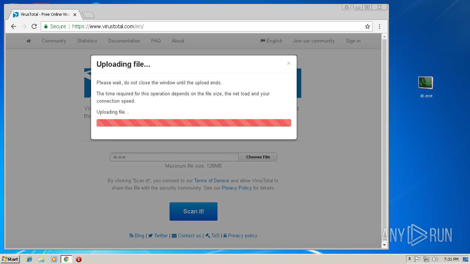Image resolution: width=470 pixels, height=264 pixels.
Task: Click the Chrome user profile button
Action: coord(346,7)
